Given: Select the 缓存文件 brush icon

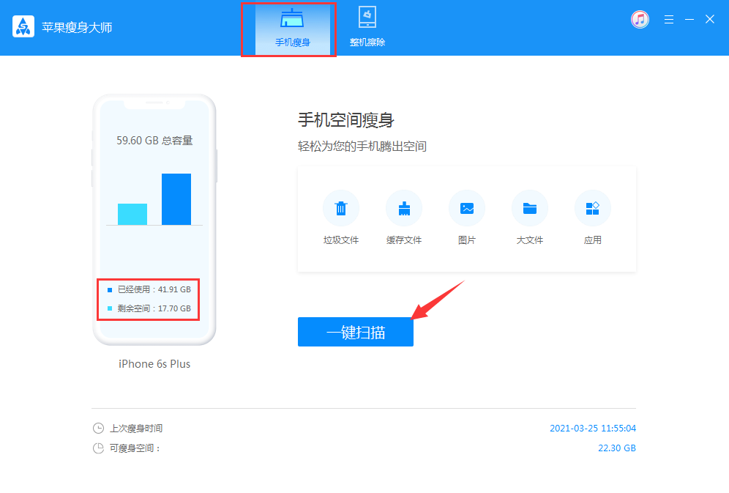Looking at the screenshot, I should 404,208.
